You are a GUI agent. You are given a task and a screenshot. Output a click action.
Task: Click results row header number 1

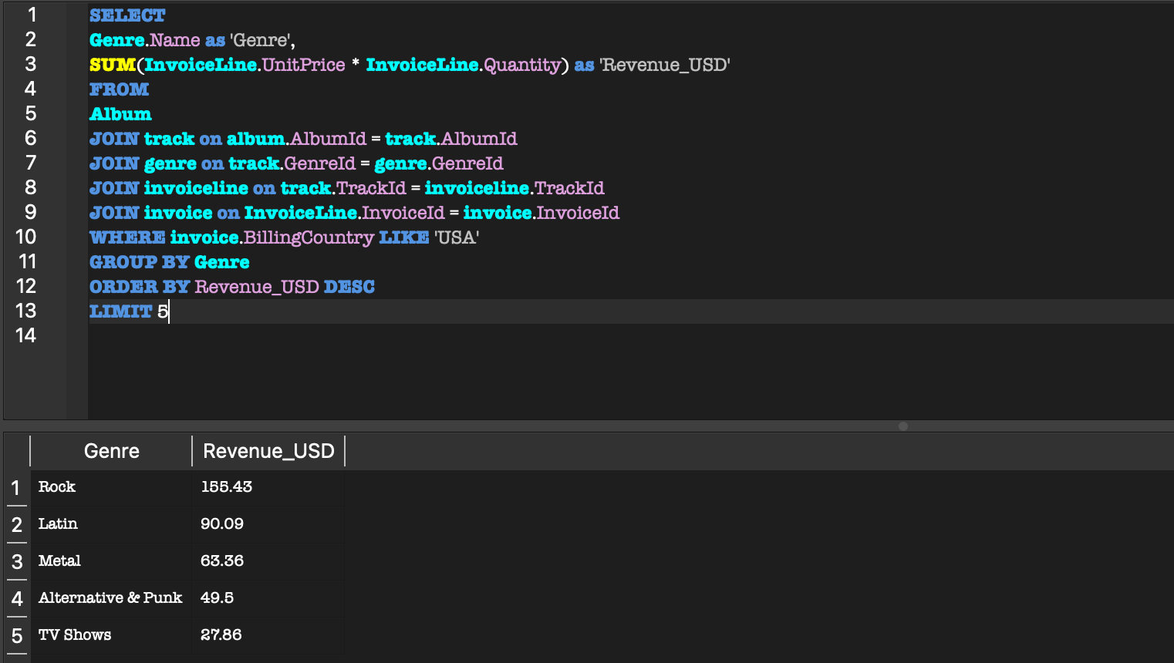[16, 488]
